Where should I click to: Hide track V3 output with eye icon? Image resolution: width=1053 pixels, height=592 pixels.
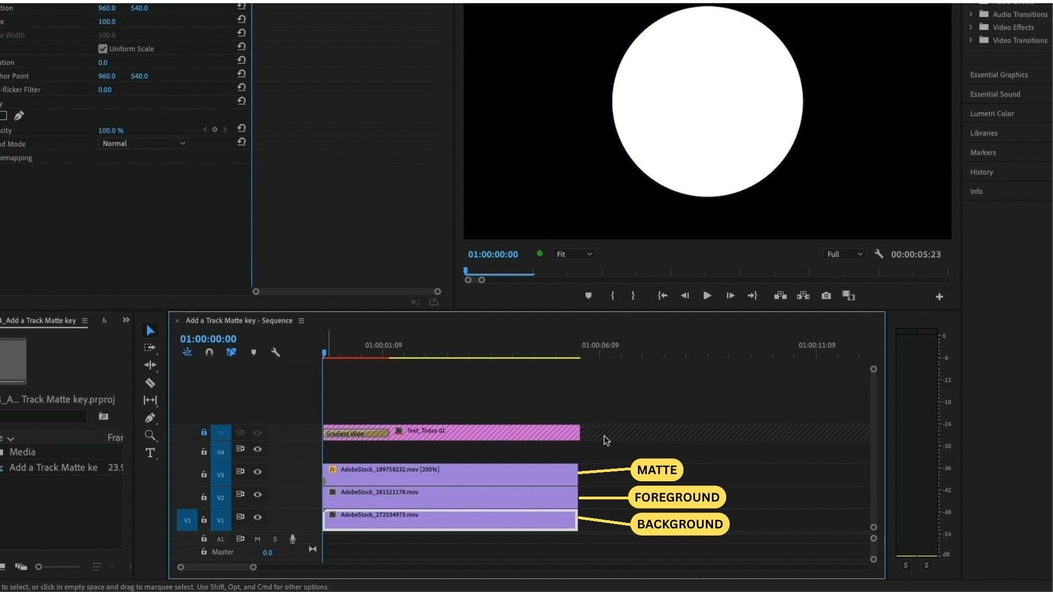click(x=257, y=472)
